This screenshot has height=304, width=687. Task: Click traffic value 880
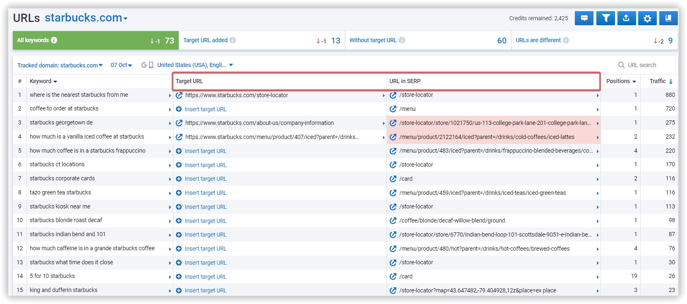[670, 95]
